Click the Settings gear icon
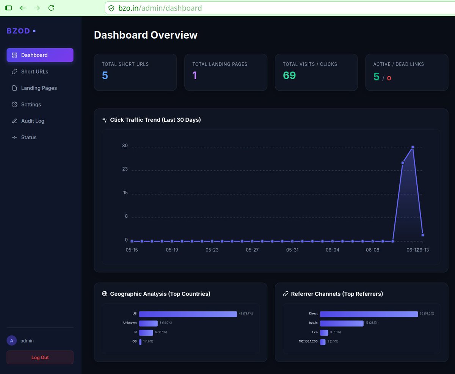 pyautogui.click(x=15, y=104)
